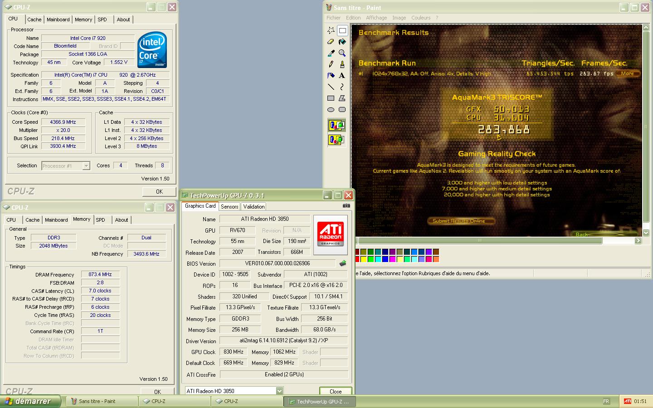Click the Core Speed value 4366.9 MHz

coord(63,122)
